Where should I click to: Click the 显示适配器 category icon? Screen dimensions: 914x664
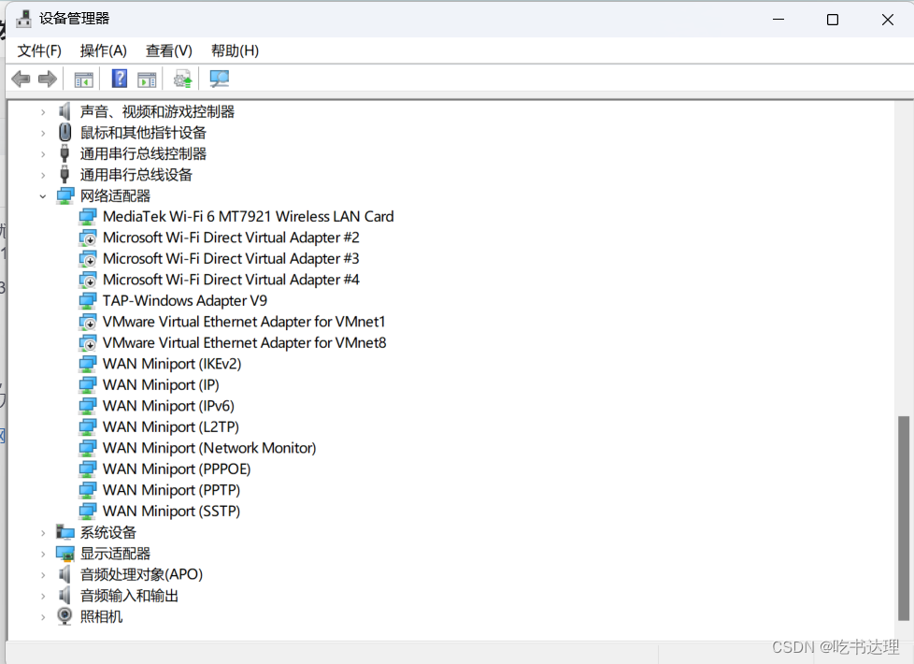point(65,553)
